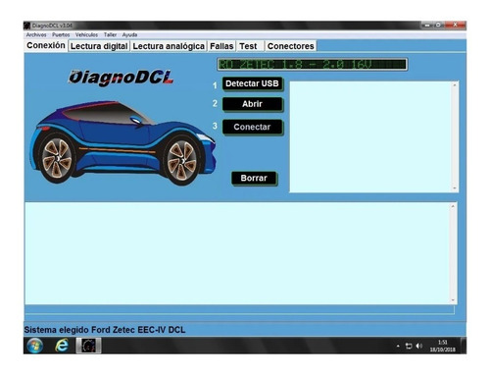Image resolution: width=490 pixels, height=375 pixels.
Task: Open the Puertos menu
Action: click(61, 34)
